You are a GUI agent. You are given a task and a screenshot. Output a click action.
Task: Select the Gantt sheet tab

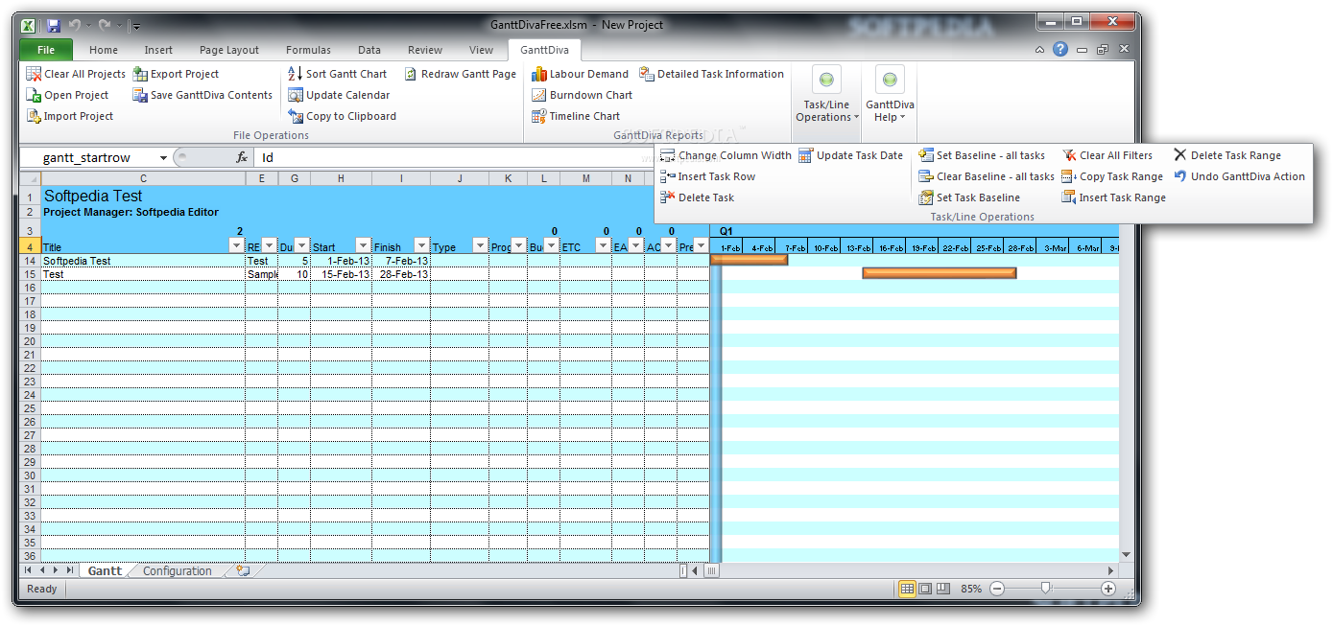click(x=105, y=570)
